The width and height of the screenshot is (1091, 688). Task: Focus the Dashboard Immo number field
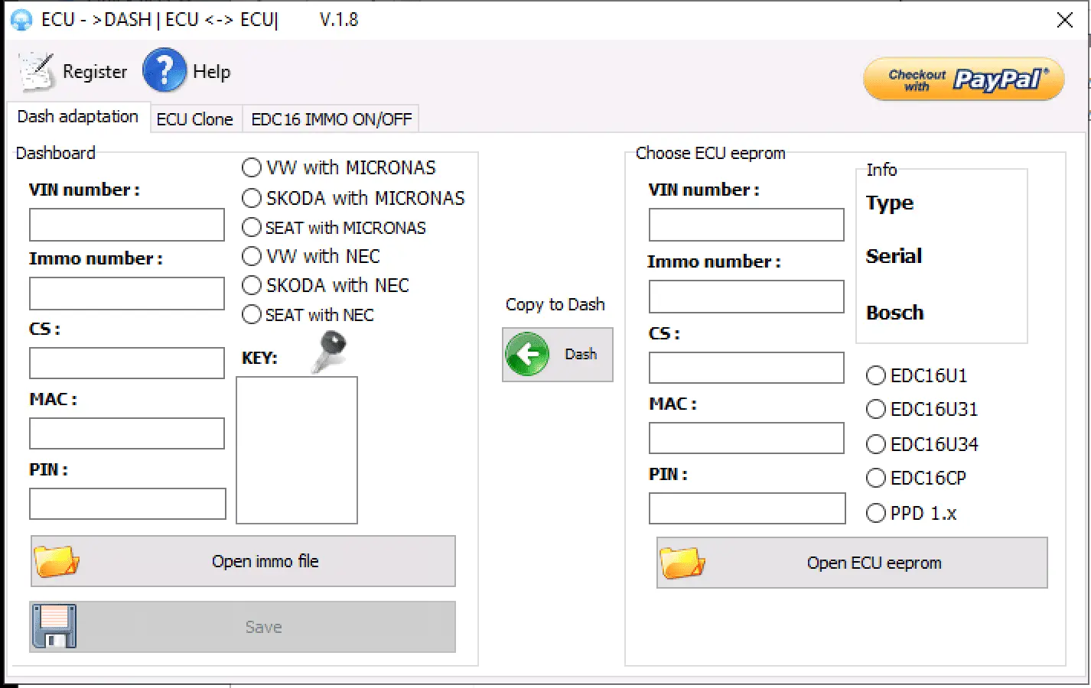point(127,294)
